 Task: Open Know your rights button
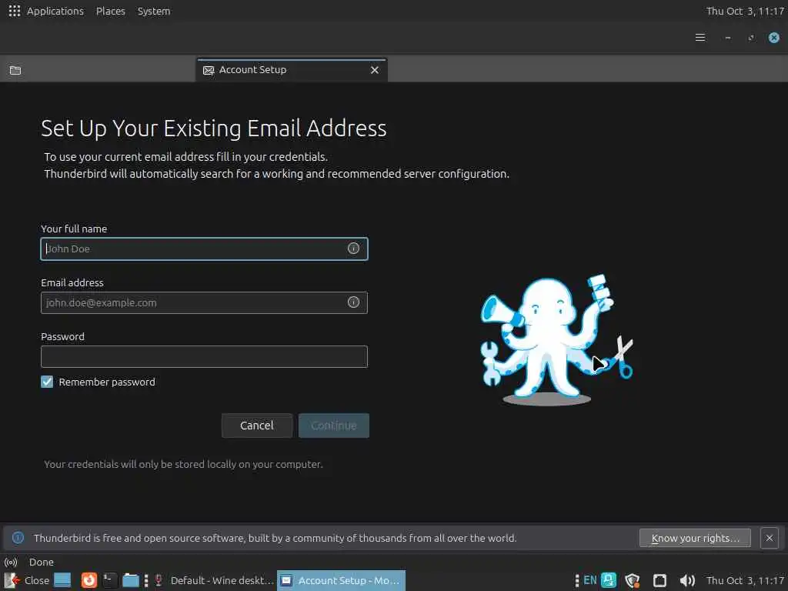695,538
